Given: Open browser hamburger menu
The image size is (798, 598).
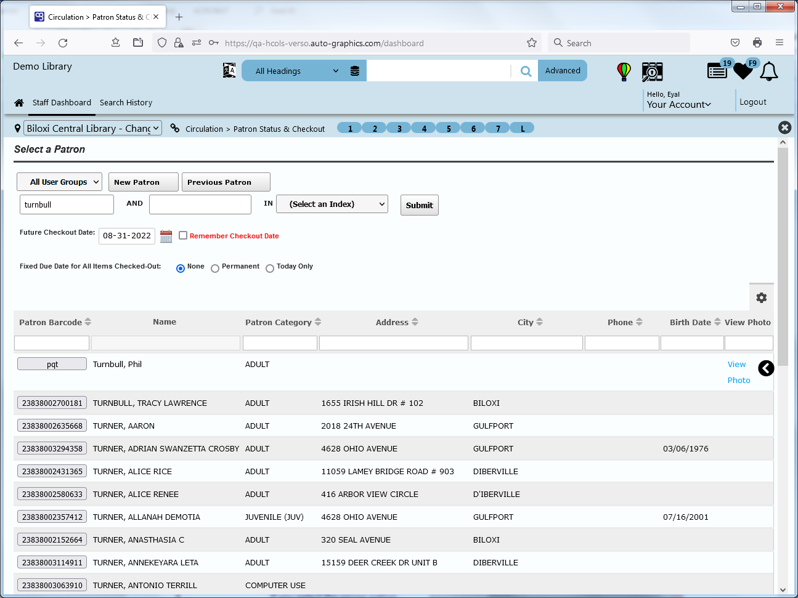Looking at the screenshot, I should click(x=780, y=42).
